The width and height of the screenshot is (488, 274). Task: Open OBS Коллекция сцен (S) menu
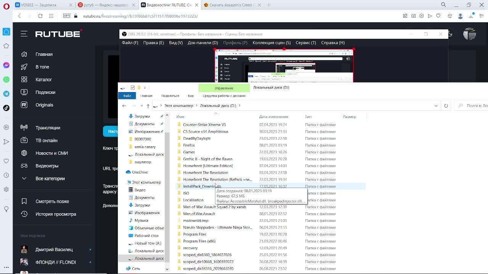point(271,43)
